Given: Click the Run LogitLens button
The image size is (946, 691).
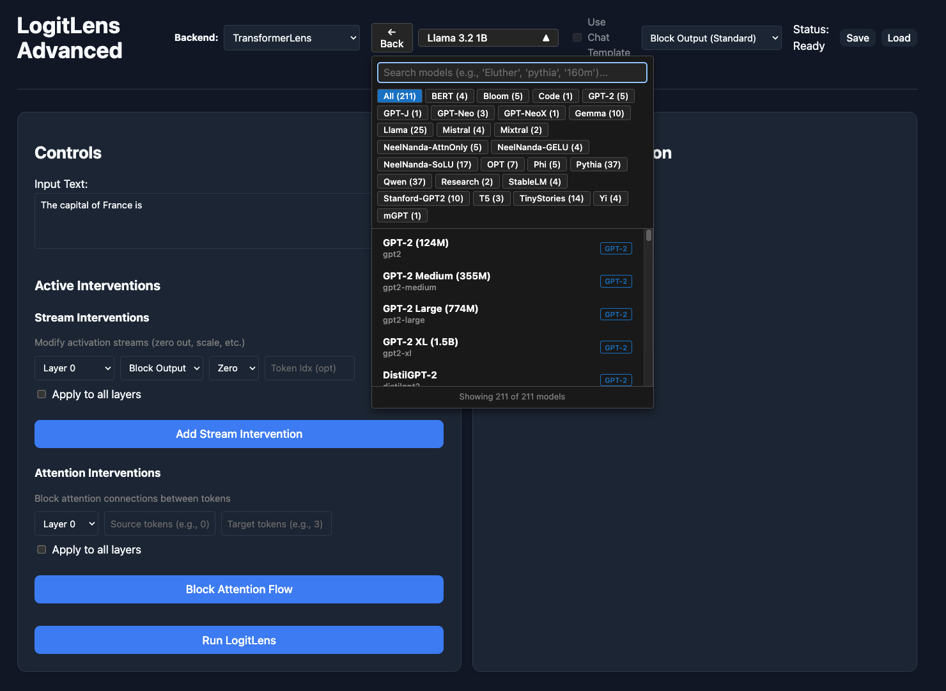Looking at the screenshot, I should 239,640.
